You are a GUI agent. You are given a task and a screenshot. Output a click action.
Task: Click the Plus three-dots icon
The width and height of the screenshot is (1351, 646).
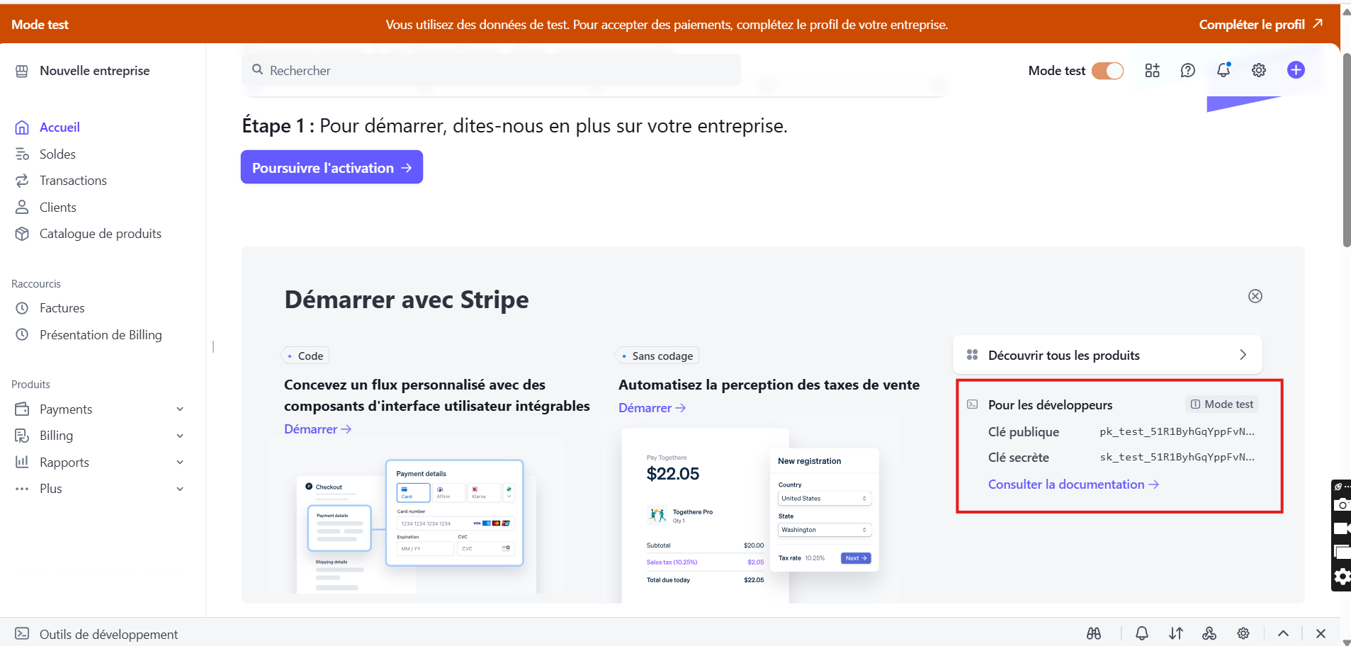coord(22,489)
